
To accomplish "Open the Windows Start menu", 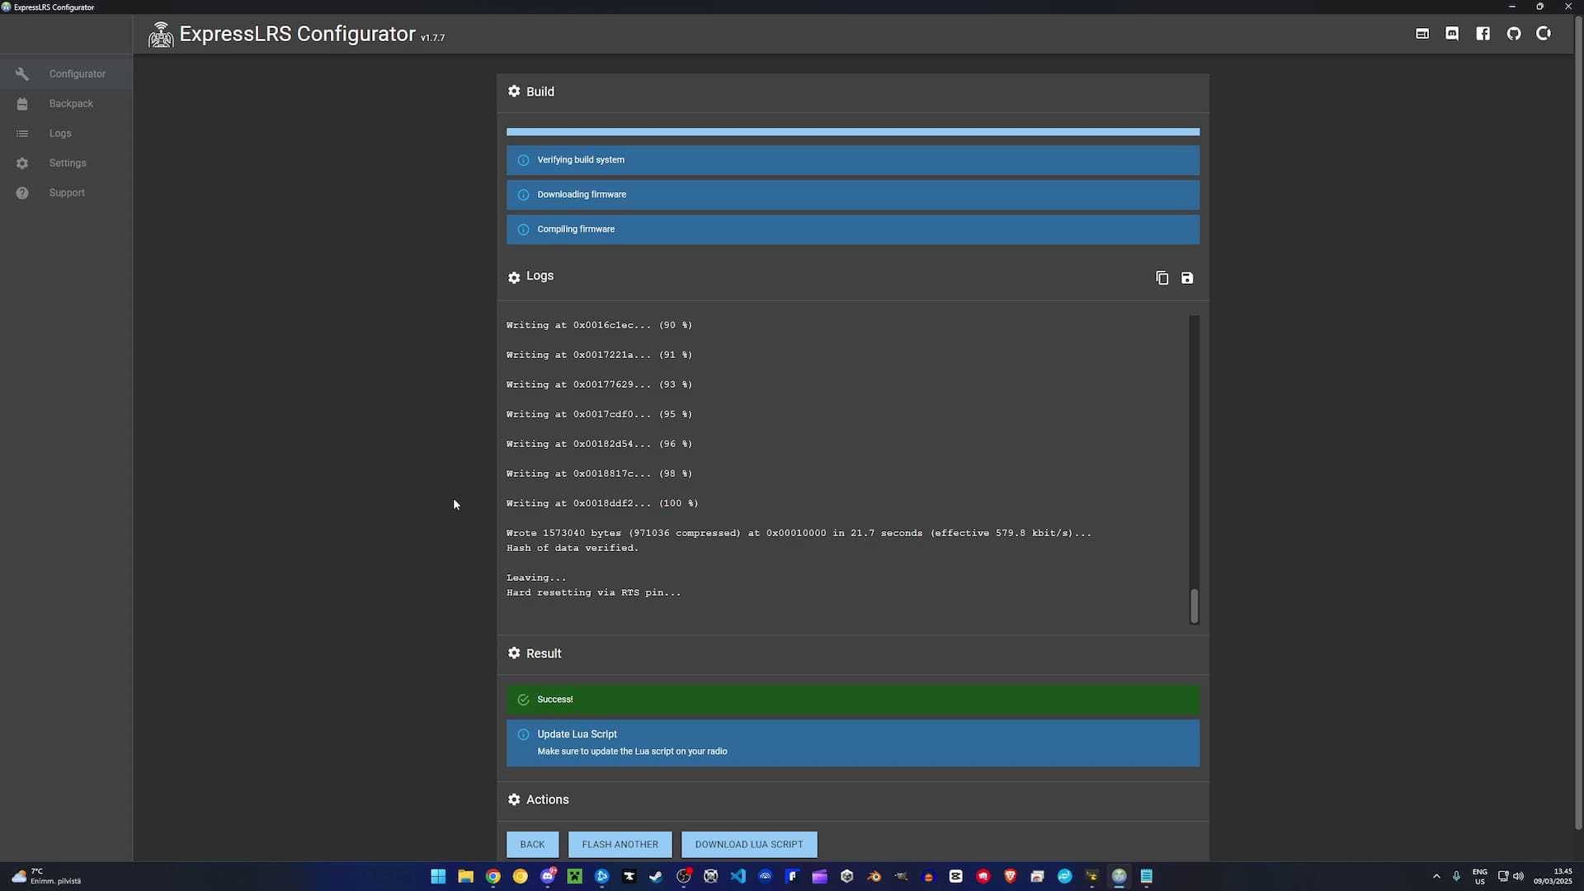I will tap(438, 876).
